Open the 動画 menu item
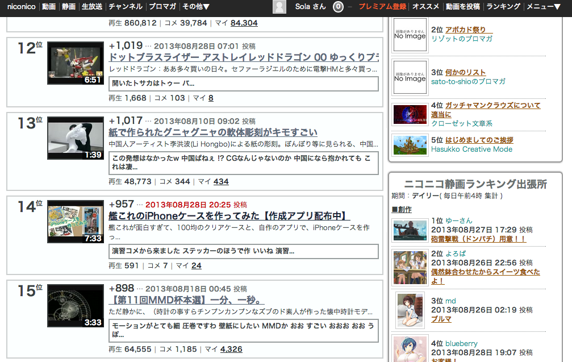 tap(48, 7)
